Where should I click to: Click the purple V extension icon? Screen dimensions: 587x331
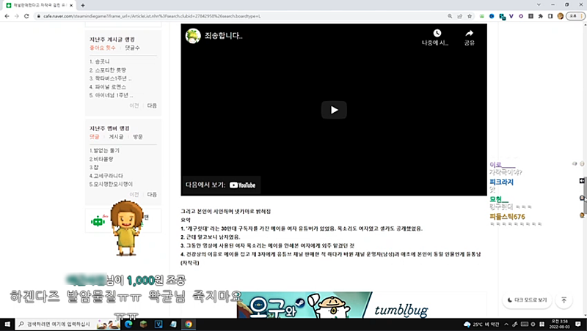511,16
